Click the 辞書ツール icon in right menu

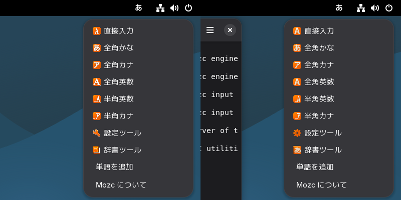297,149
